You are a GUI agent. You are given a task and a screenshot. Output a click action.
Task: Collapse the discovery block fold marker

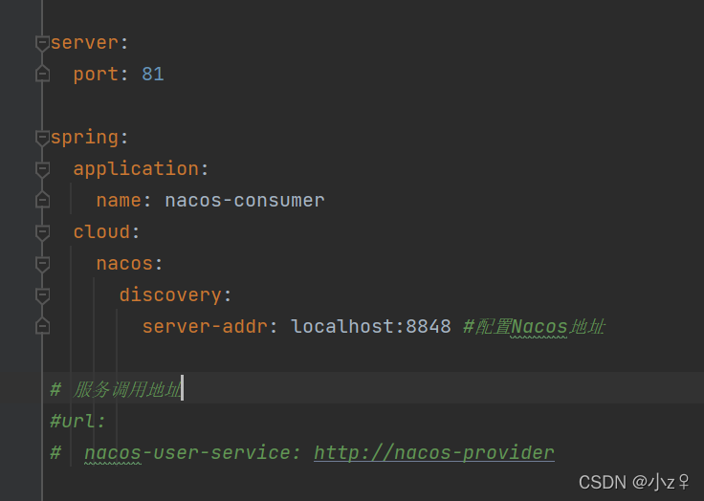(41, 295)
